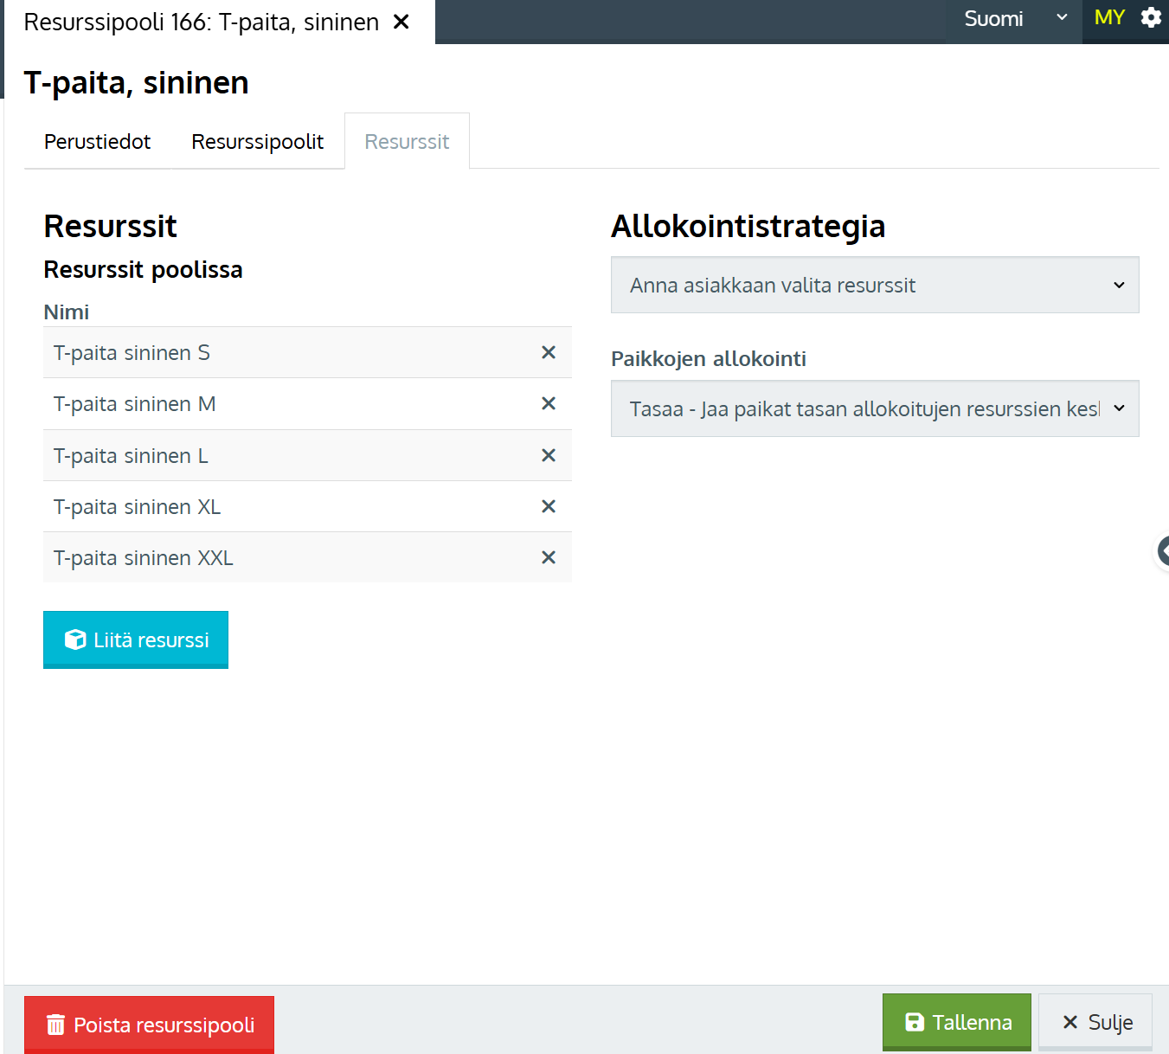Remove T-paita sininen S from pool
Screen dimensions: 1169x1054
548,352
